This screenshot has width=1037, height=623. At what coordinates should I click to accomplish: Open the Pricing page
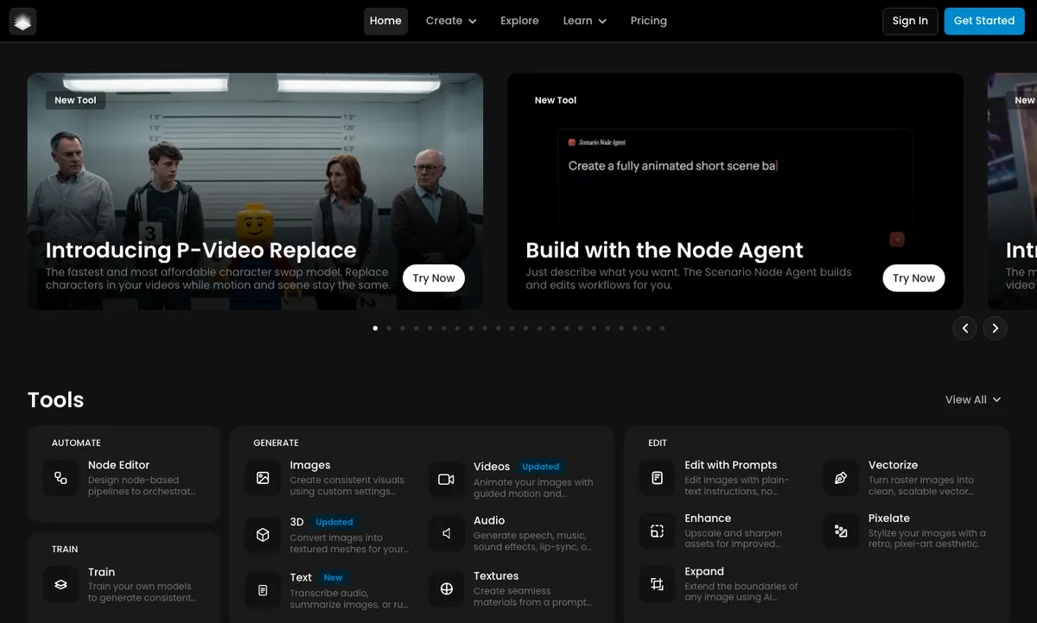pyautogui.click(x=649, y=21)
